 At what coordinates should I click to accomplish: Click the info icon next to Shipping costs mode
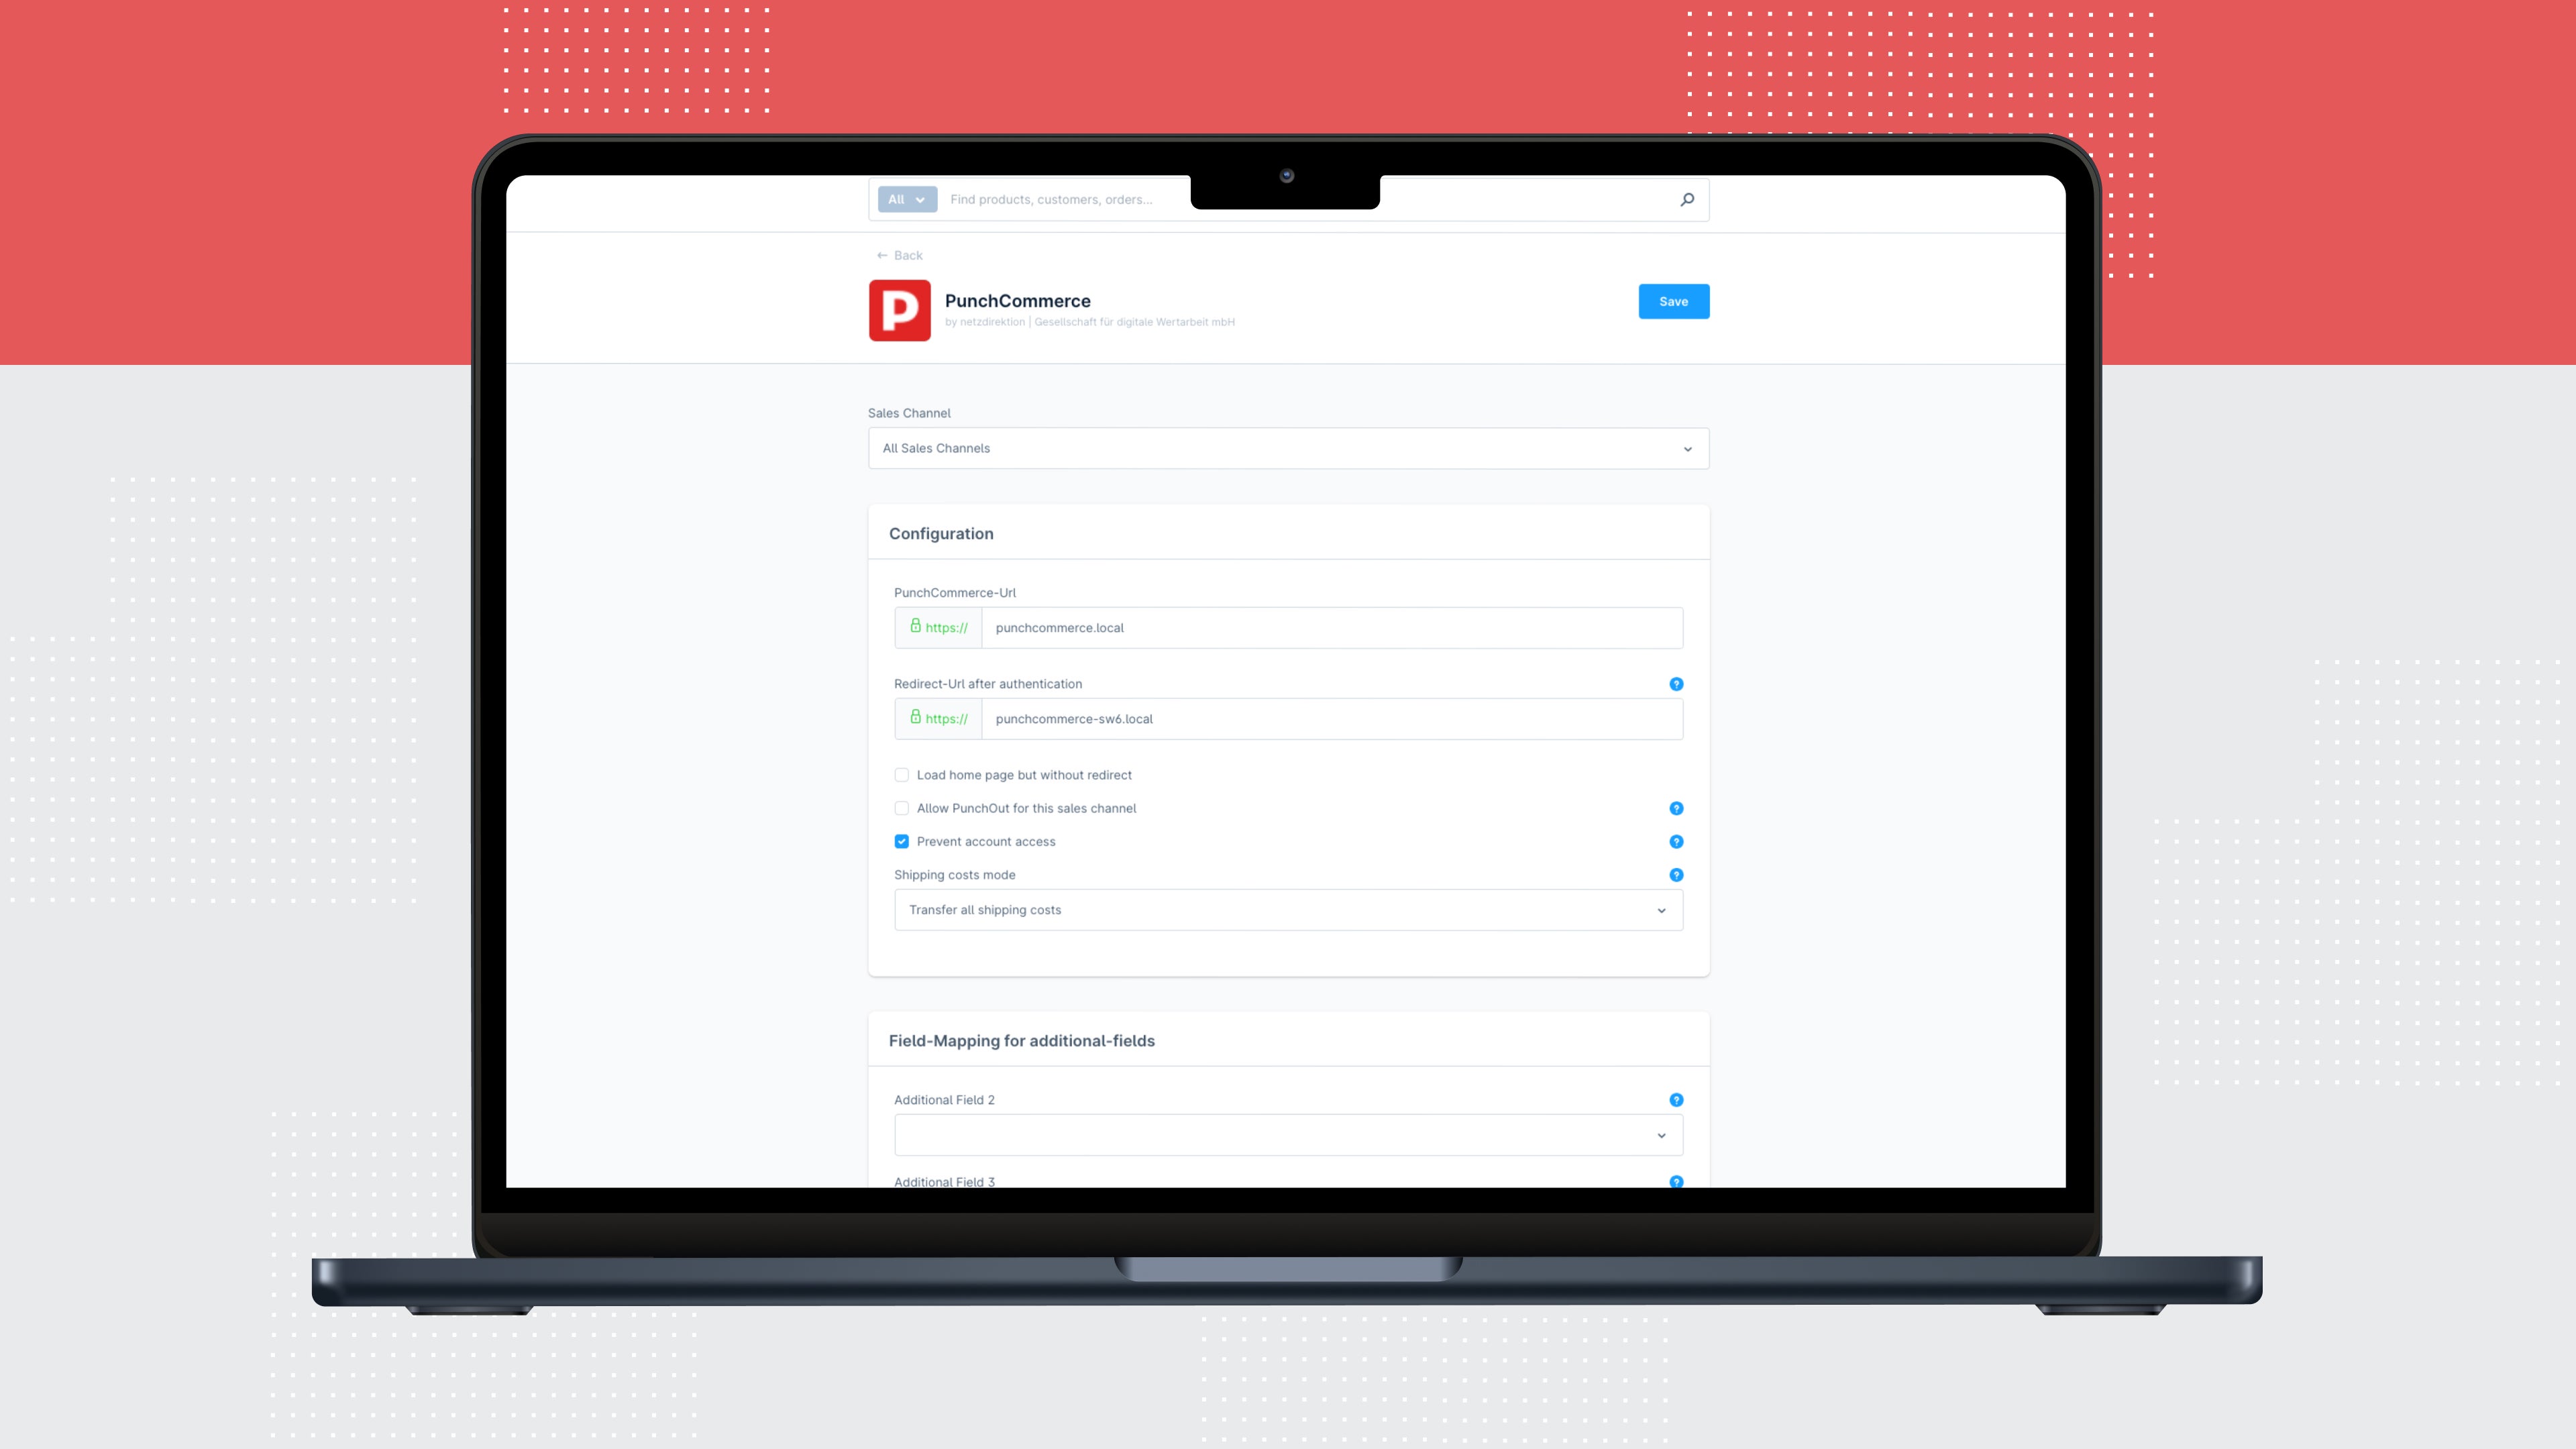coord(1676,874)
